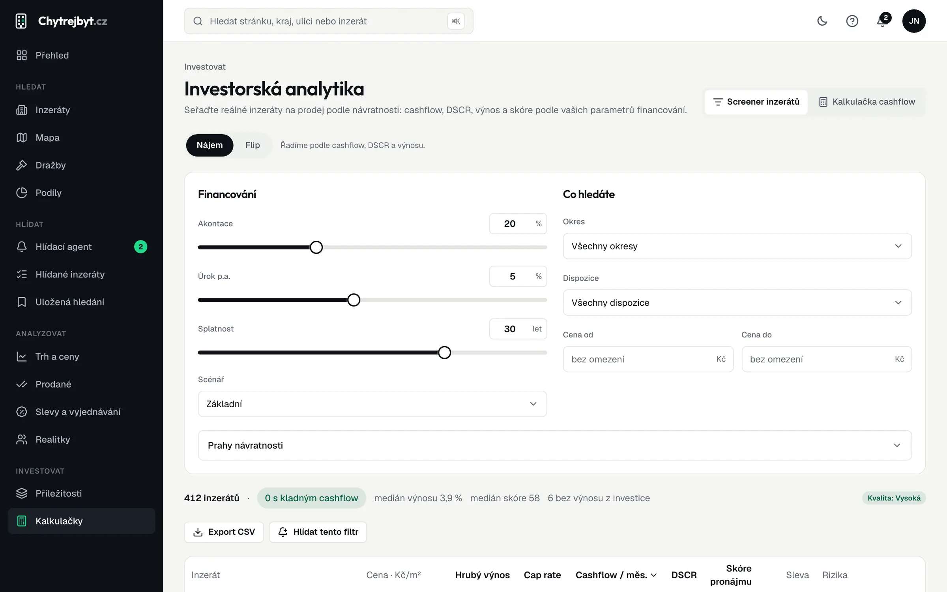Click Hlídat tento filtr button
Viewport: 947px width, 592px height.
(x=318, y=532)
